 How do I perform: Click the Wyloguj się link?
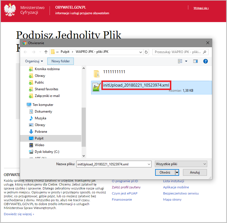click(201, 8)
